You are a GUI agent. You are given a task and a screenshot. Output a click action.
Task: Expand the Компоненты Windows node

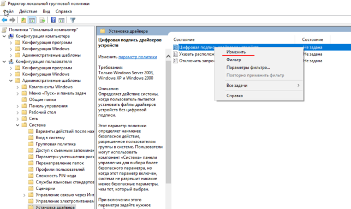17,87
